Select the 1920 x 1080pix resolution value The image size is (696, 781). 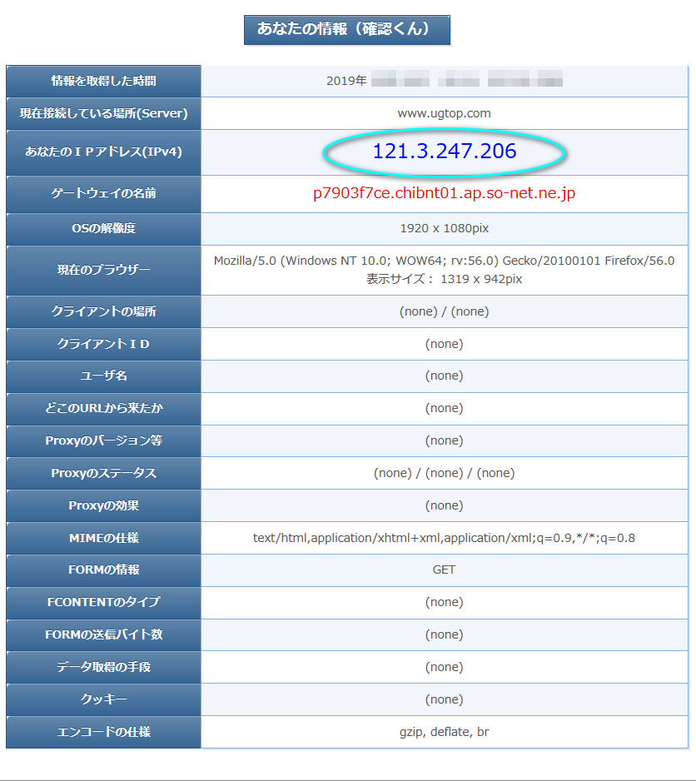point(444,228)
